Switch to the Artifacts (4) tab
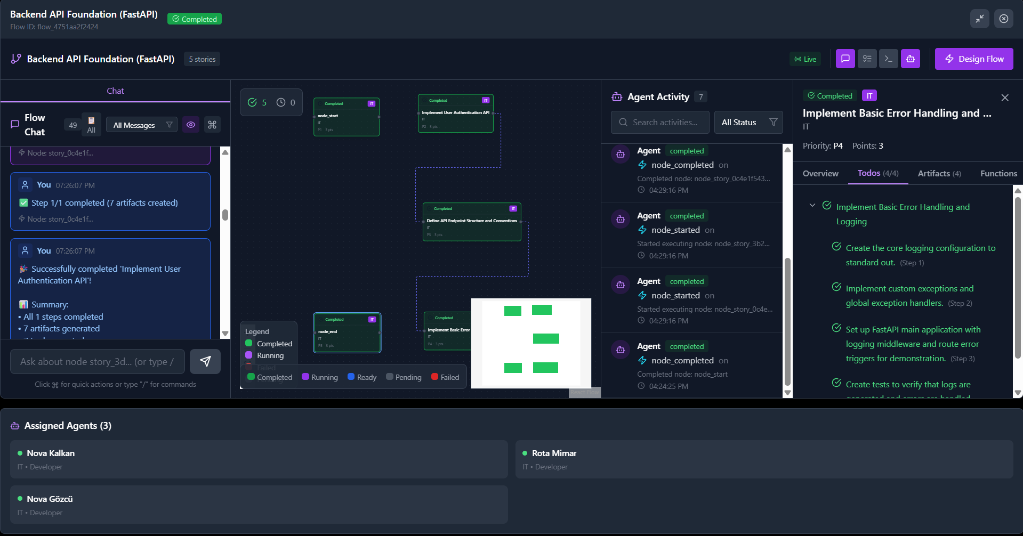Screen dimensions: 1023x536 pos(939,174)
